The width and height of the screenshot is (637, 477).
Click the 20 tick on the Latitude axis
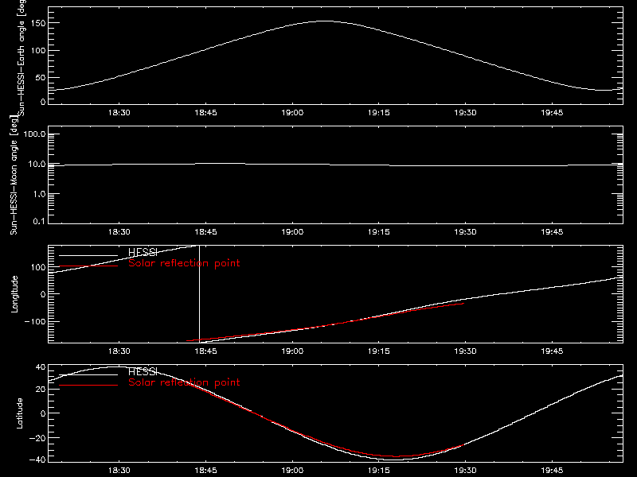pos(41,390)
